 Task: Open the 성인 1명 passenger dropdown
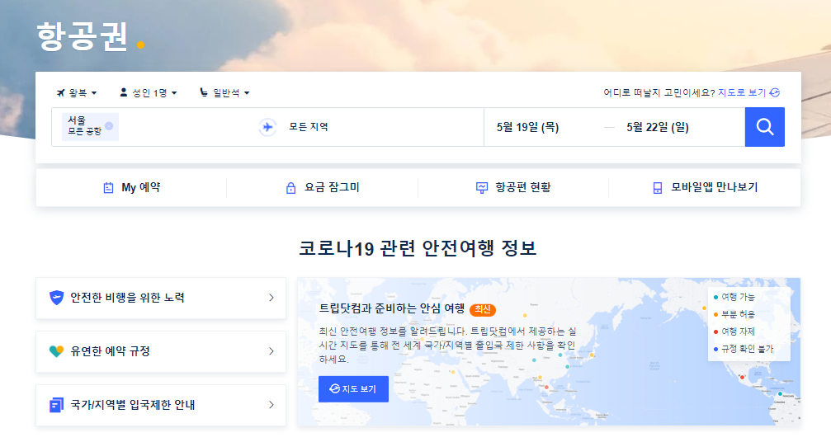click(x=149, y=92)
